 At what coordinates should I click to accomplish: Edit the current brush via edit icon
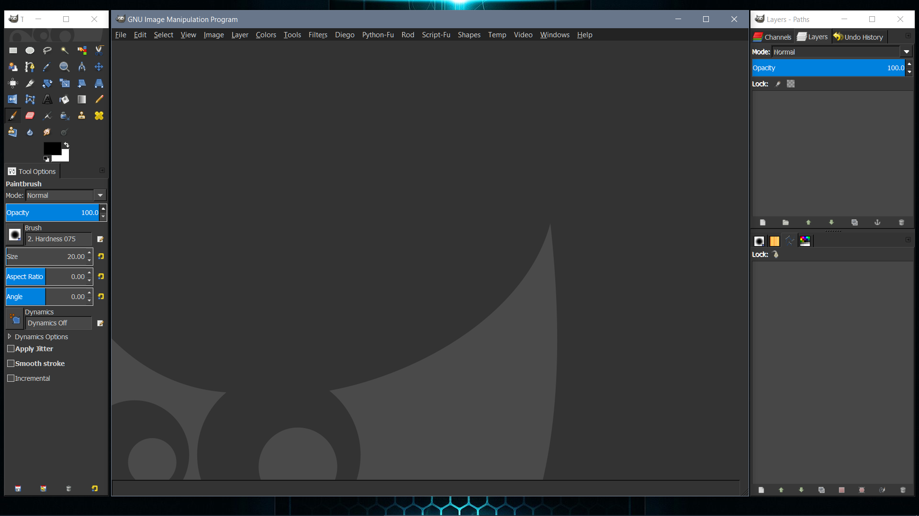[100, 239]
